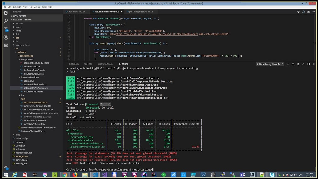The image size is (318, 179).
Task: Click the terminal prompt input line
Action: coord(110,169)
